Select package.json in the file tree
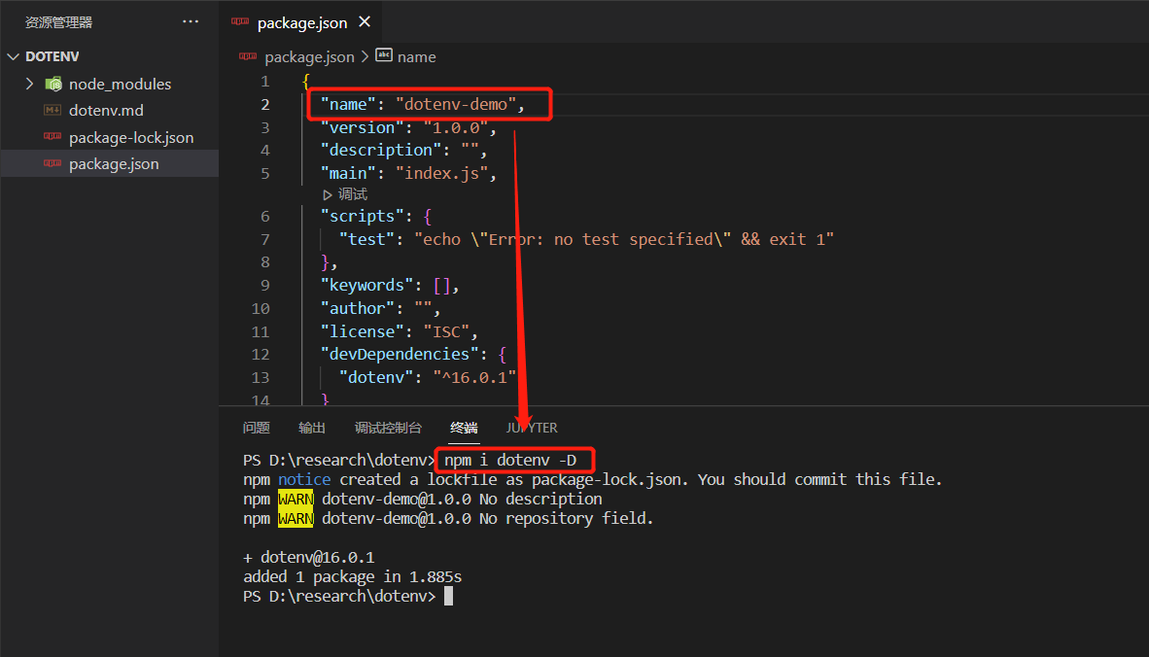The height and width of the screenshot is (657, 1149). pyautogui.click(x=114, y=164)
